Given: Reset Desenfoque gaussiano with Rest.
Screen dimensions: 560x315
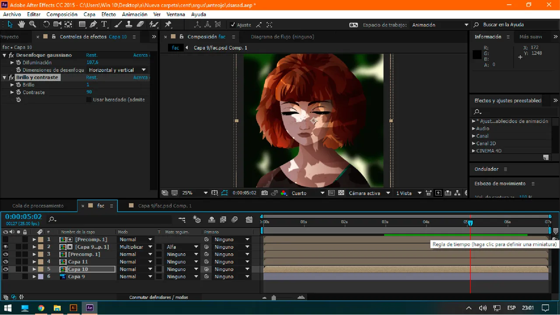Looking at the screenshot, I should pyautogui.click(x=91, y=55).
